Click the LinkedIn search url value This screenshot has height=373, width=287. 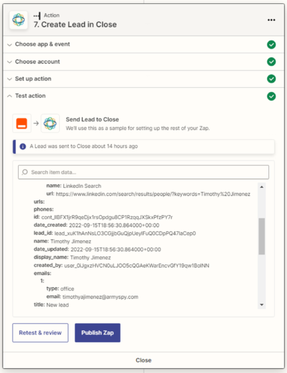click(x=153, y=194)
